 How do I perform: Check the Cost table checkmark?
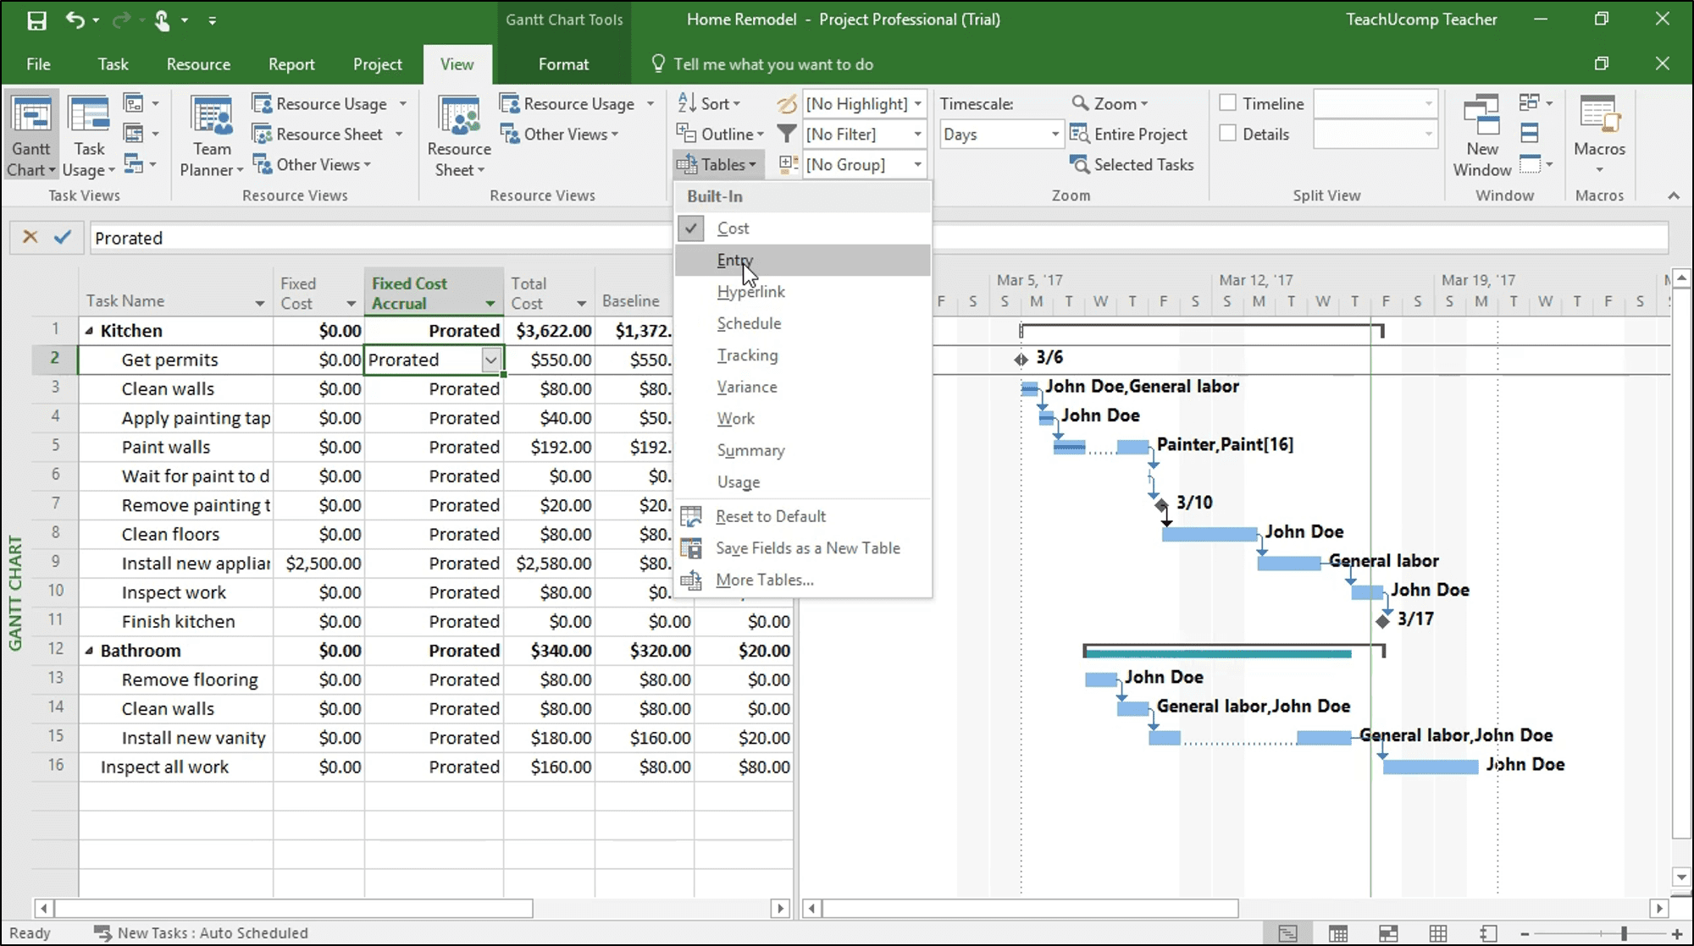click(x=691, y=228)
